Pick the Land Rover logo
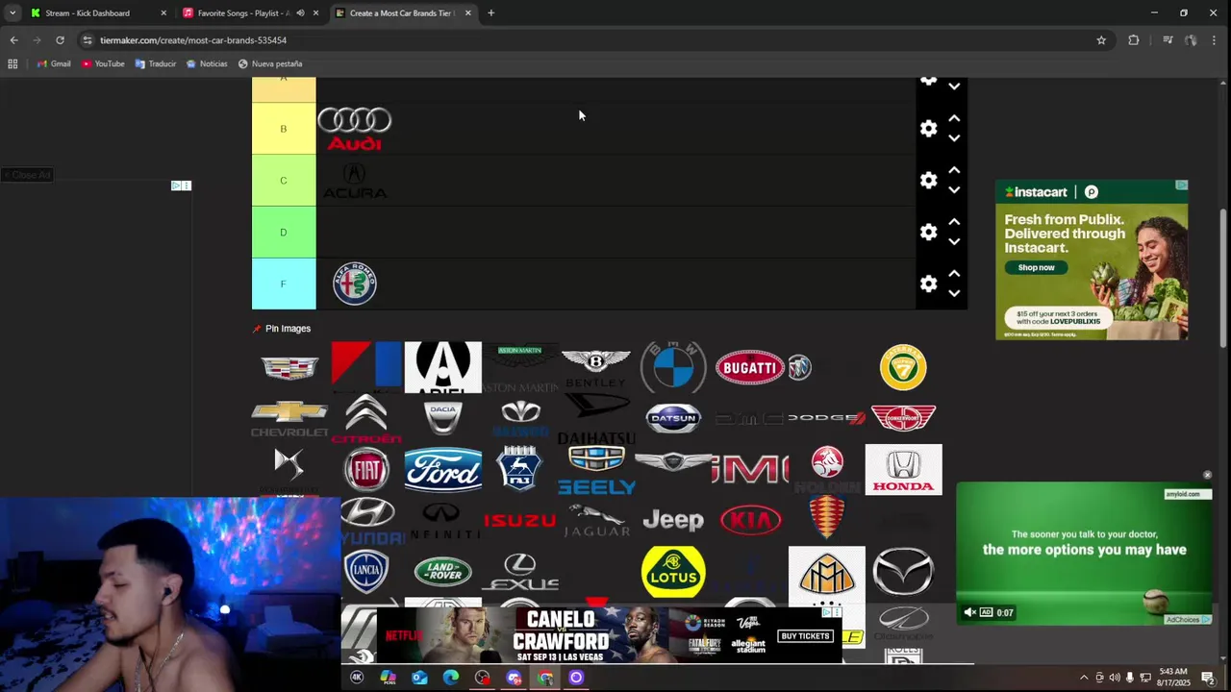The image size is (1231, 692). coord(443,572)
